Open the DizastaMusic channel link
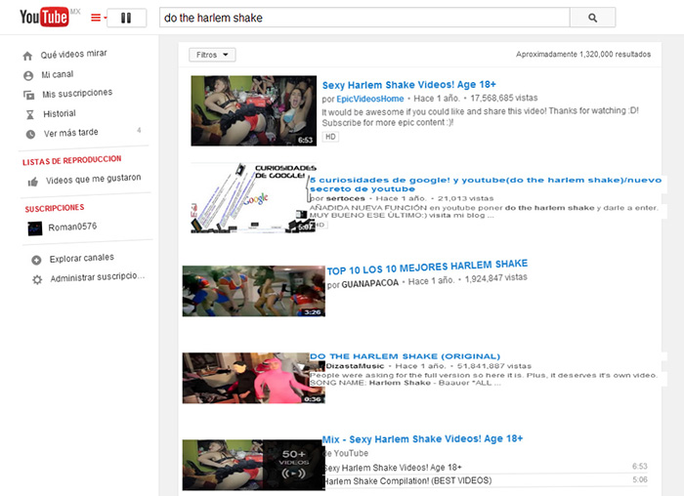 point(355,366)
